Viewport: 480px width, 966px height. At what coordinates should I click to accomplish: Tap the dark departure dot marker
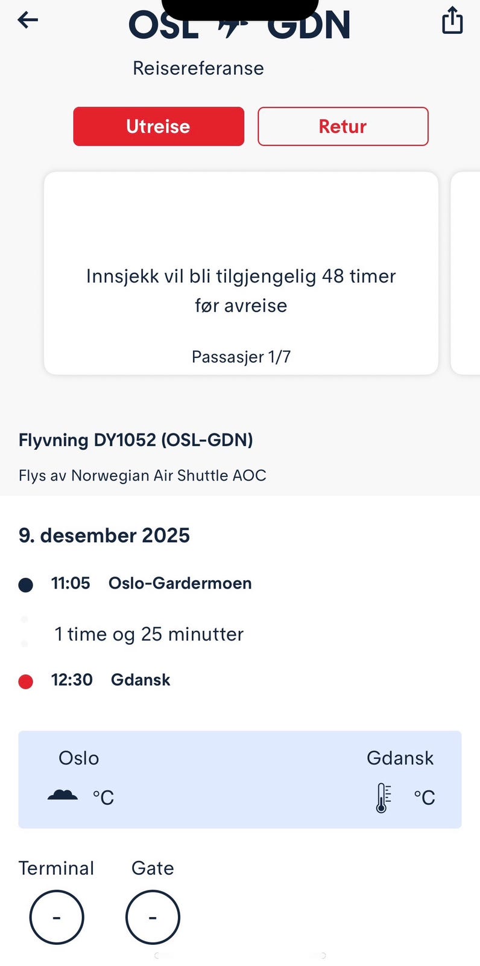point(26,584)
